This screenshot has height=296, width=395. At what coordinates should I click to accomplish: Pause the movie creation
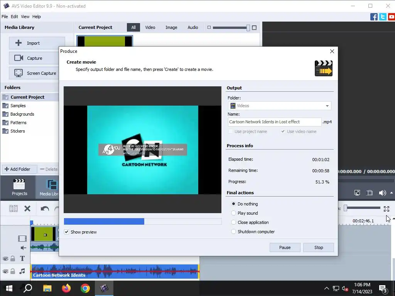(x=285, y=247)
